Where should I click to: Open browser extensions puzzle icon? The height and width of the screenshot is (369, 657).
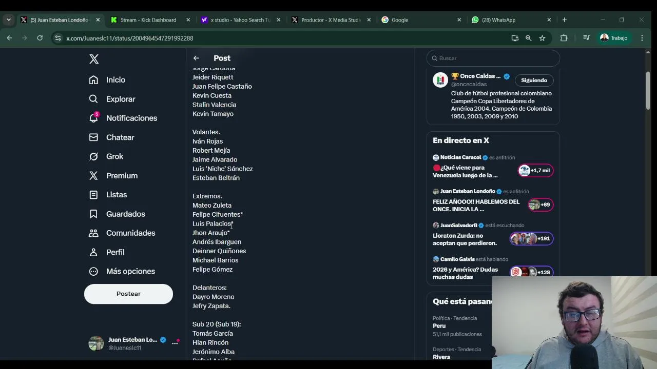pyautogui.click(x=564, y=38)
